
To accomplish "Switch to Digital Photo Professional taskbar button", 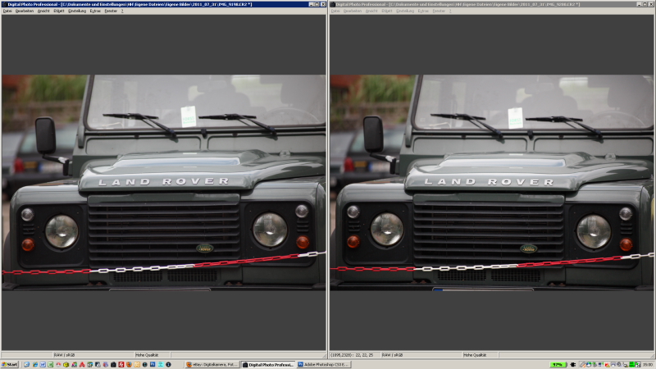I will 268,365.
